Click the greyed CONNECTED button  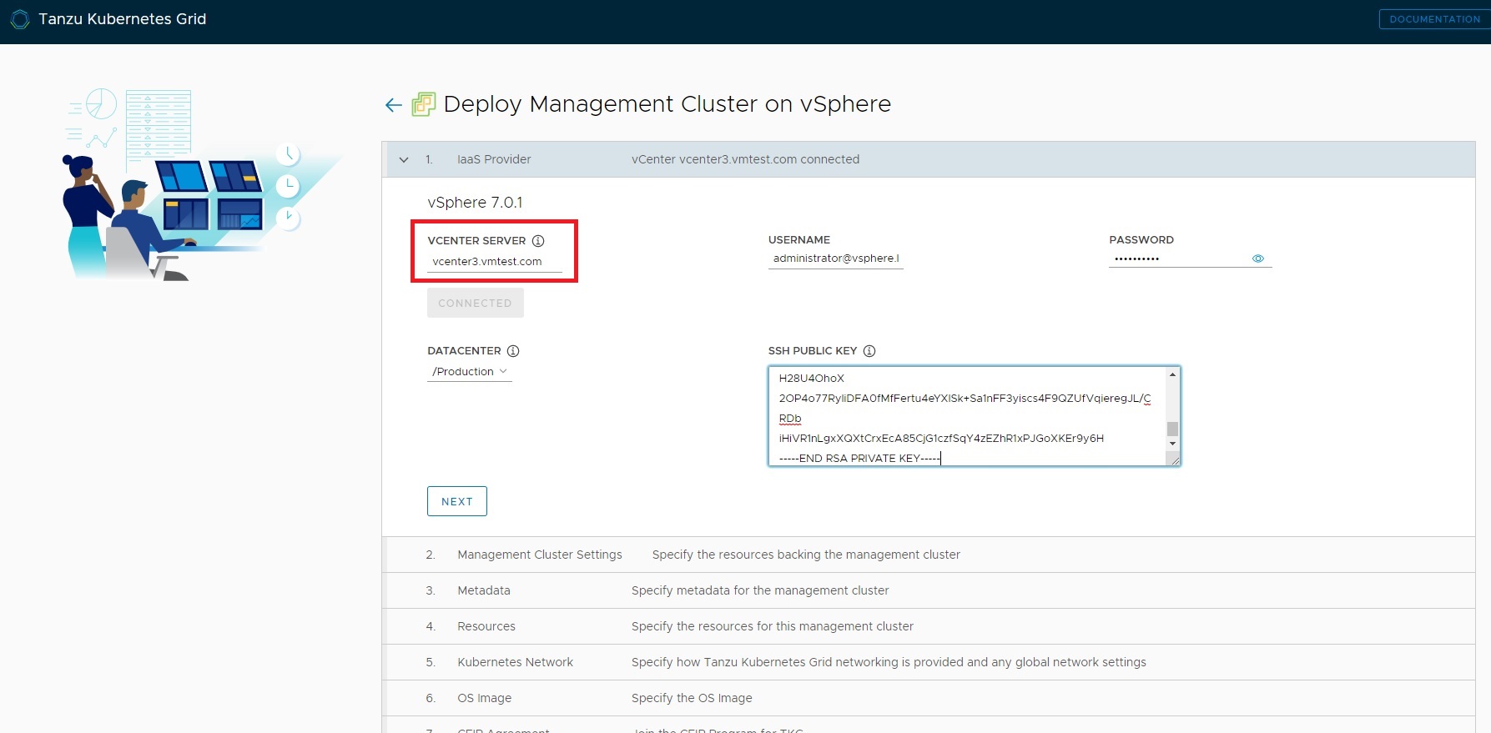tap(476, 303)
